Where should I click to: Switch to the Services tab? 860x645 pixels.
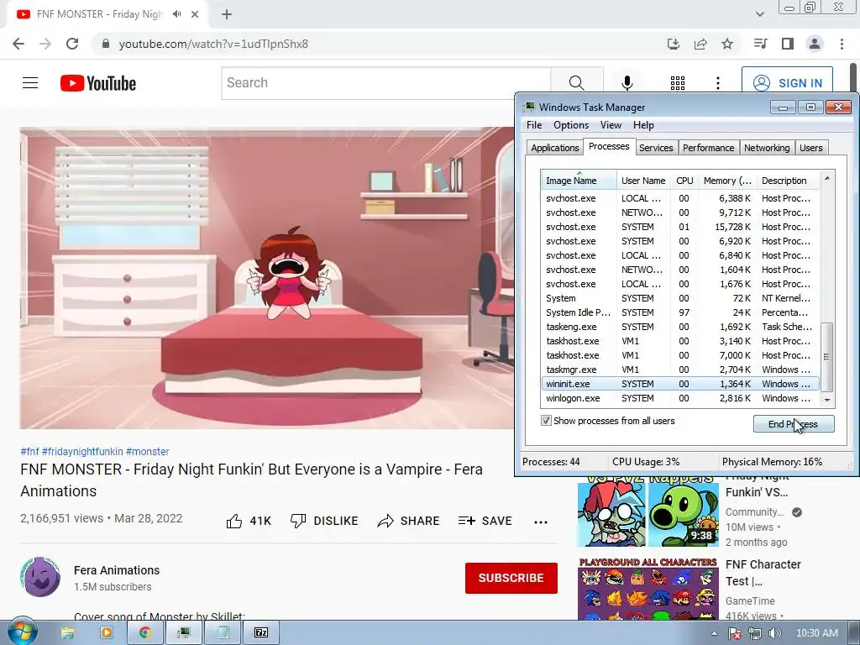656,148
